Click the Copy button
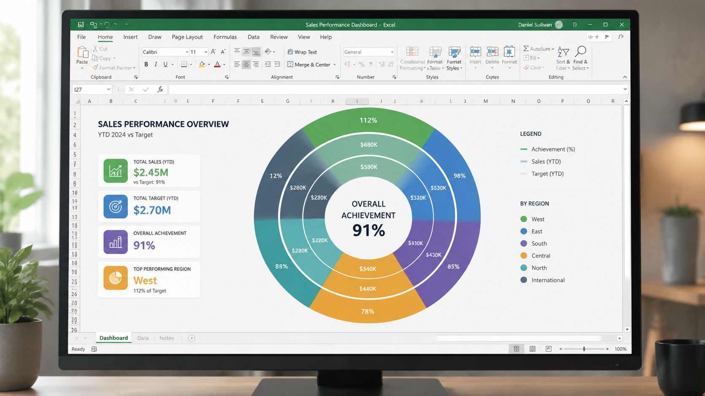This screenshot has height=396, width=705. (104, 58)
